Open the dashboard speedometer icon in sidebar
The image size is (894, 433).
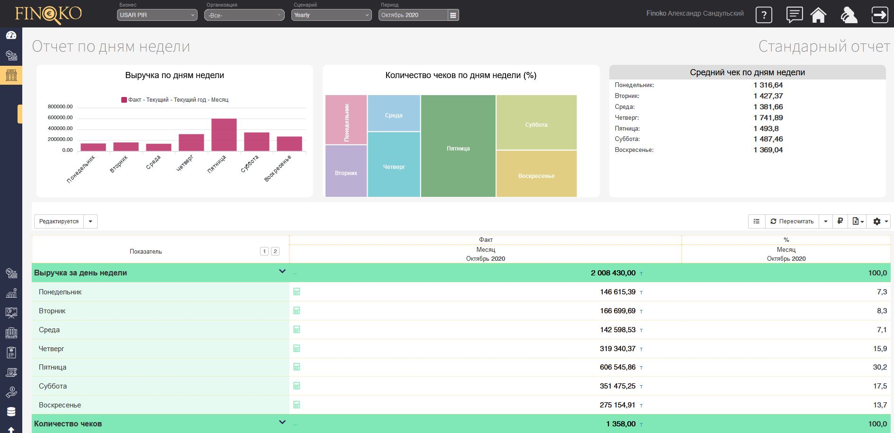pyautogui.click(x=11, y=35)
